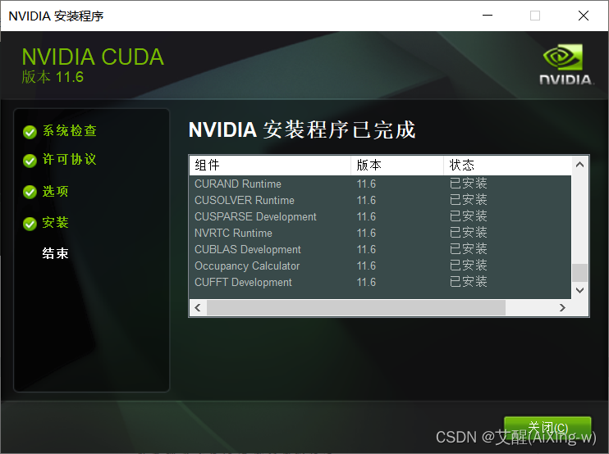Click the list scroll up arrow
The height and width of the screenshot is (454, 609).
[x=580, y=165]
